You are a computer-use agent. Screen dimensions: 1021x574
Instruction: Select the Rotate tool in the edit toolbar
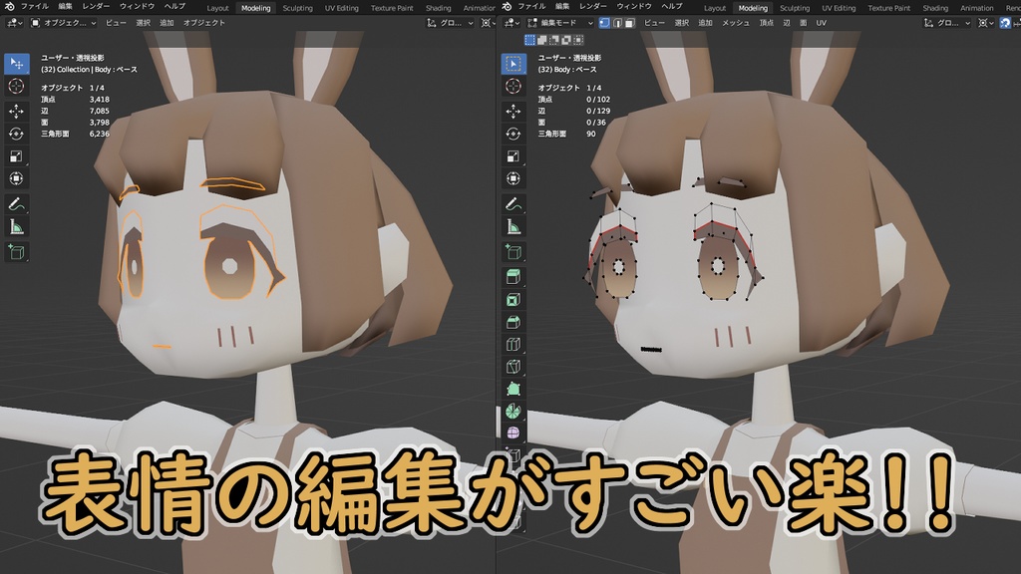(x=514, y=135)
